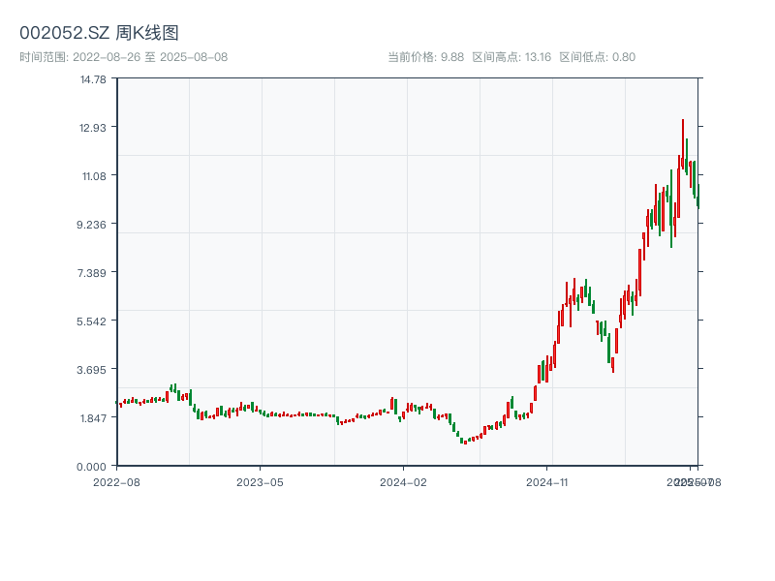Click the tallest red candlestick at the peak
The height and width of the screenshot is (581, 775).
[683, 144]
